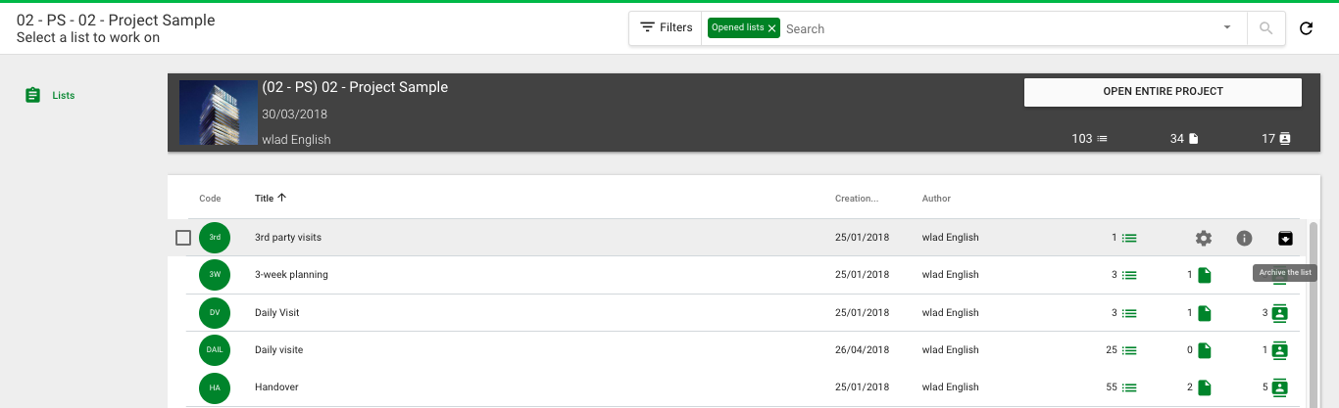Click the Code column header
This screenshot has height=408, width=1339.
(210, 199)
